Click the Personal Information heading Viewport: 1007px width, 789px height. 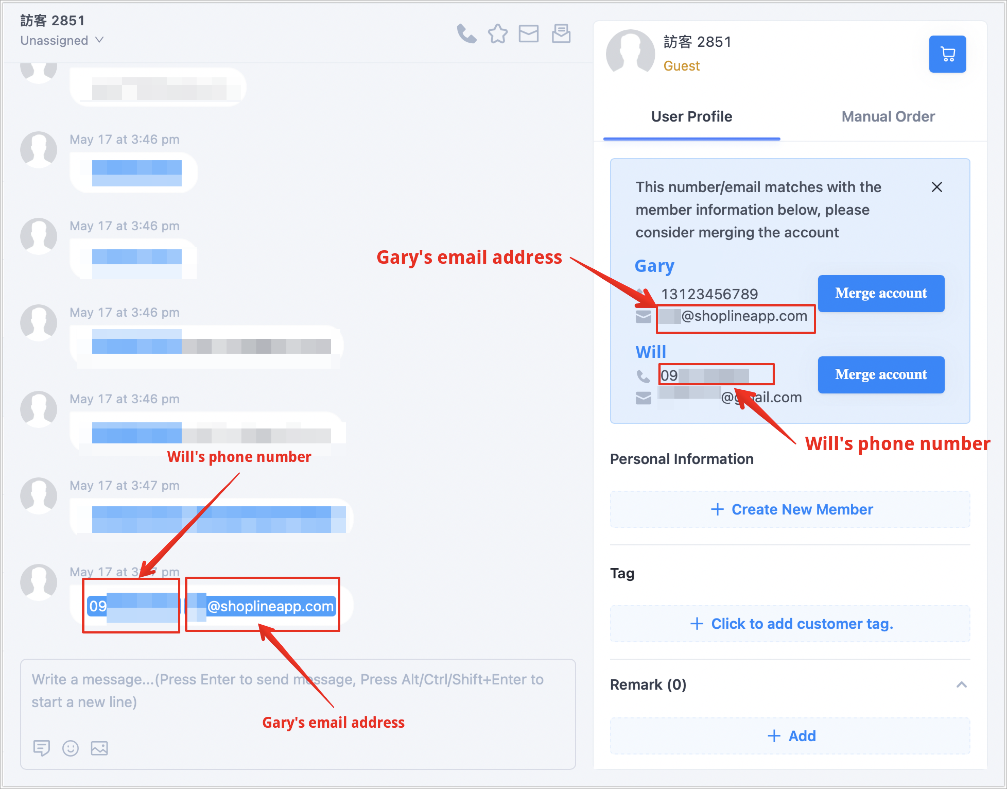(x=681, y=459)
